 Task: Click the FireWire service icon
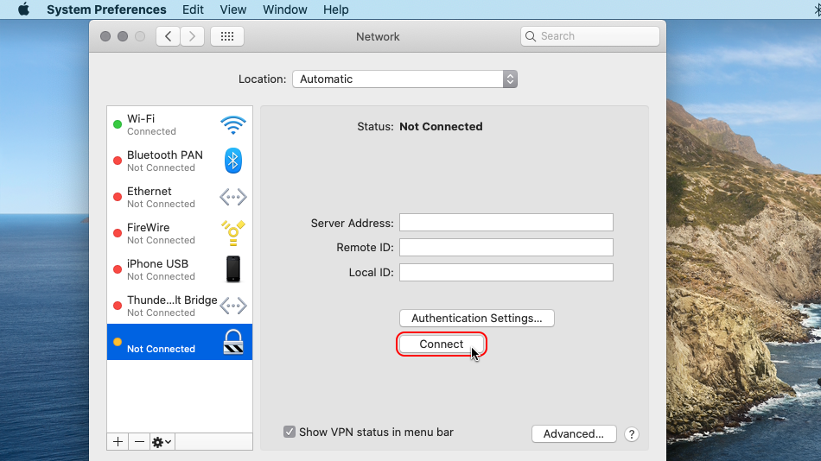(x=232, y=233)
